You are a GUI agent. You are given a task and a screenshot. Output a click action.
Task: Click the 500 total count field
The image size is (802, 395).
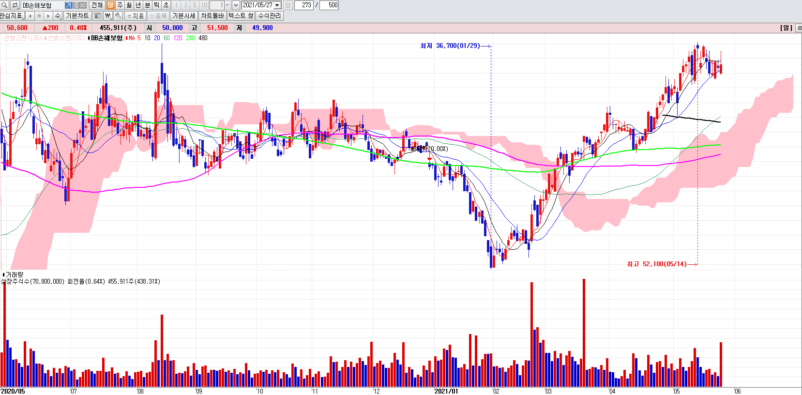(x=330, y=5)
